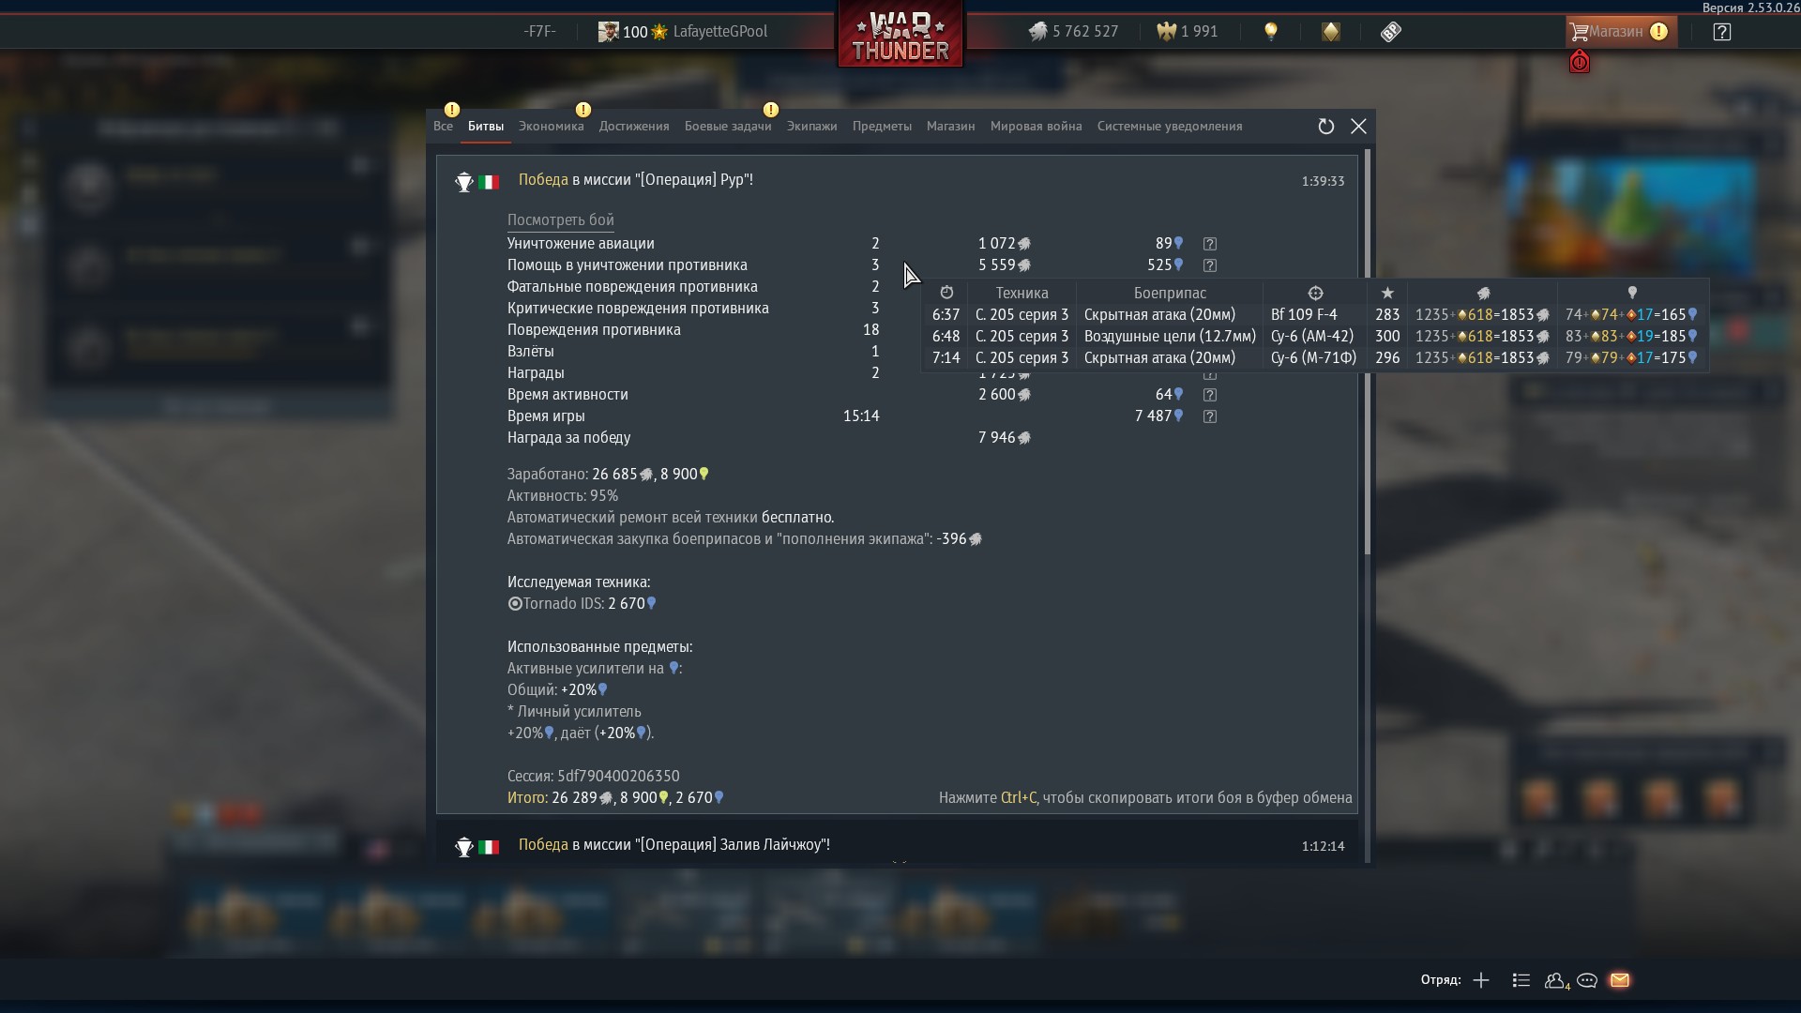Click the red alert icon below Магазин
This screenshot has width=1801, height=1013.
[x=1580, y=62]
